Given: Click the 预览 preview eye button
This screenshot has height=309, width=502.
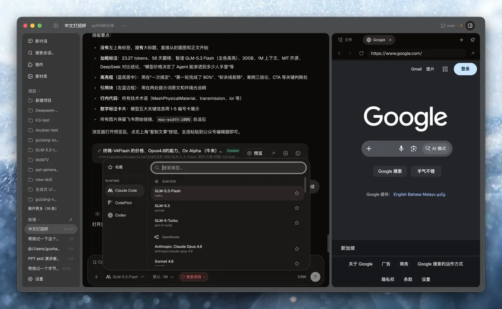Looking at the screenshot, I should (x=255, y=153).
